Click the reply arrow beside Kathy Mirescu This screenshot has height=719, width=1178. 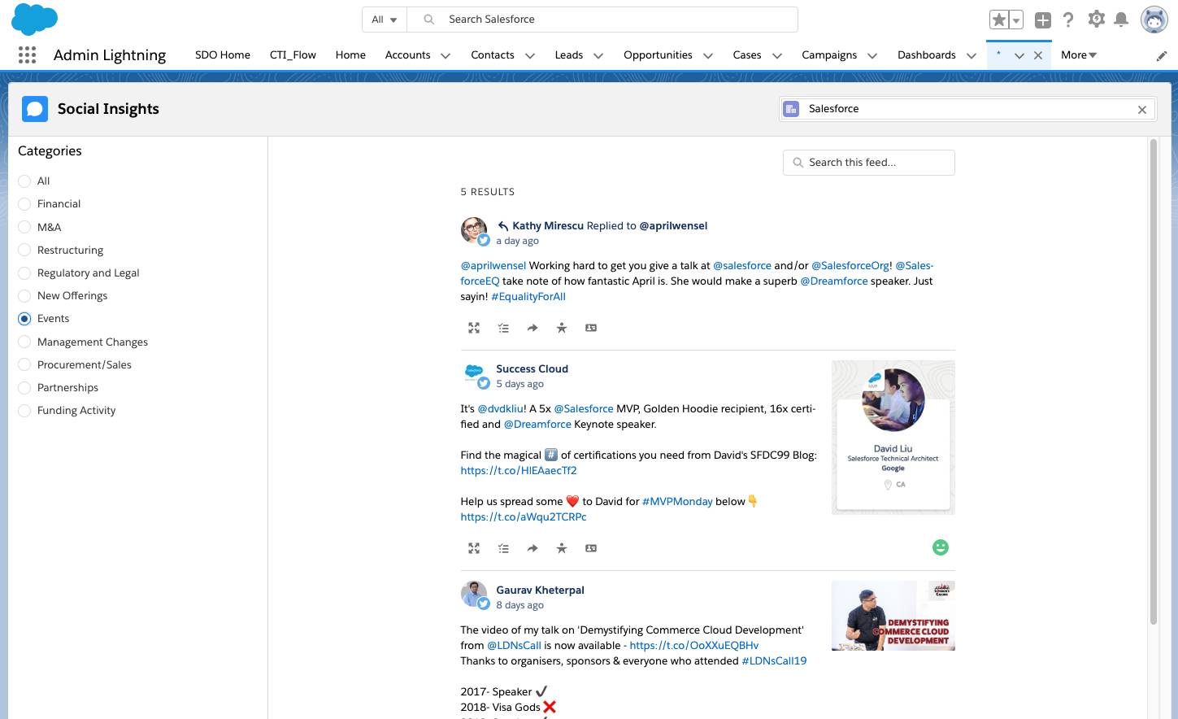503,226
